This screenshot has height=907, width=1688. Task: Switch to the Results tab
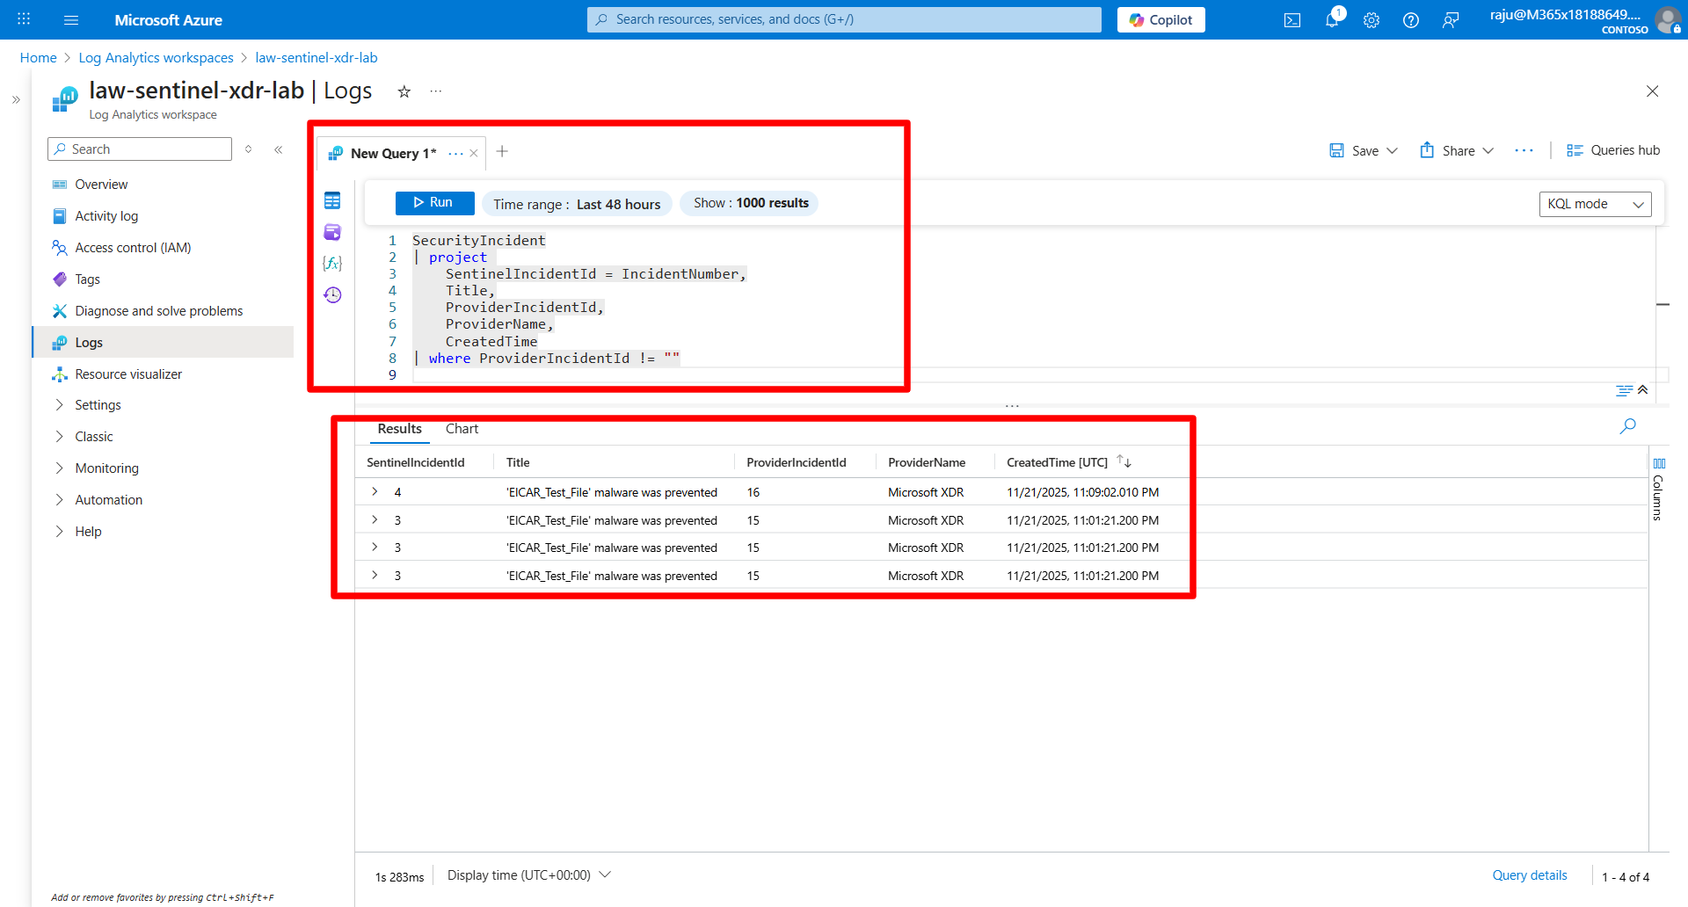click(x=400, y=429)
